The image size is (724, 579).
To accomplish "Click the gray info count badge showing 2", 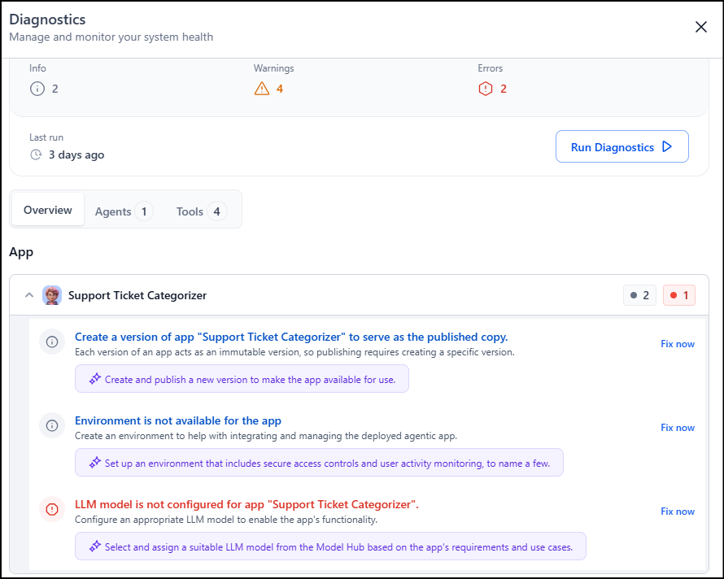I will [639, 295].
